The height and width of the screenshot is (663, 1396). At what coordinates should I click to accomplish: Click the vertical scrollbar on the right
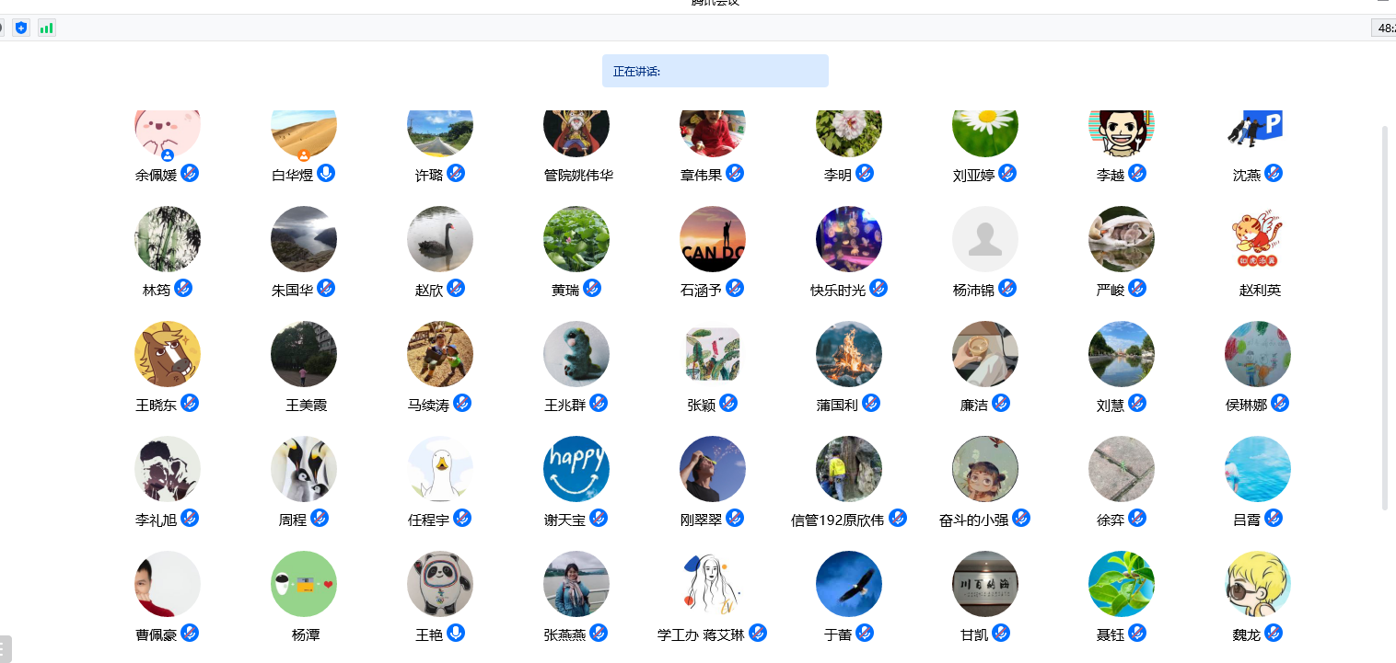coord(1385,317)
